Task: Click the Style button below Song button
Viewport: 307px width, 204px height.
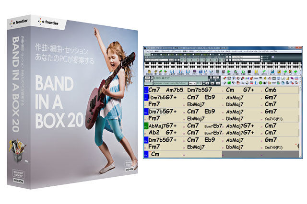Action: (x=147, y=81)
